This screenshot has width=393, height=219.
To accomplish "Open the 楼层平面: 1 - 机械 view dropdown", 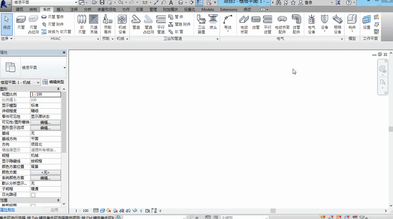I will (x=20, y=82).
